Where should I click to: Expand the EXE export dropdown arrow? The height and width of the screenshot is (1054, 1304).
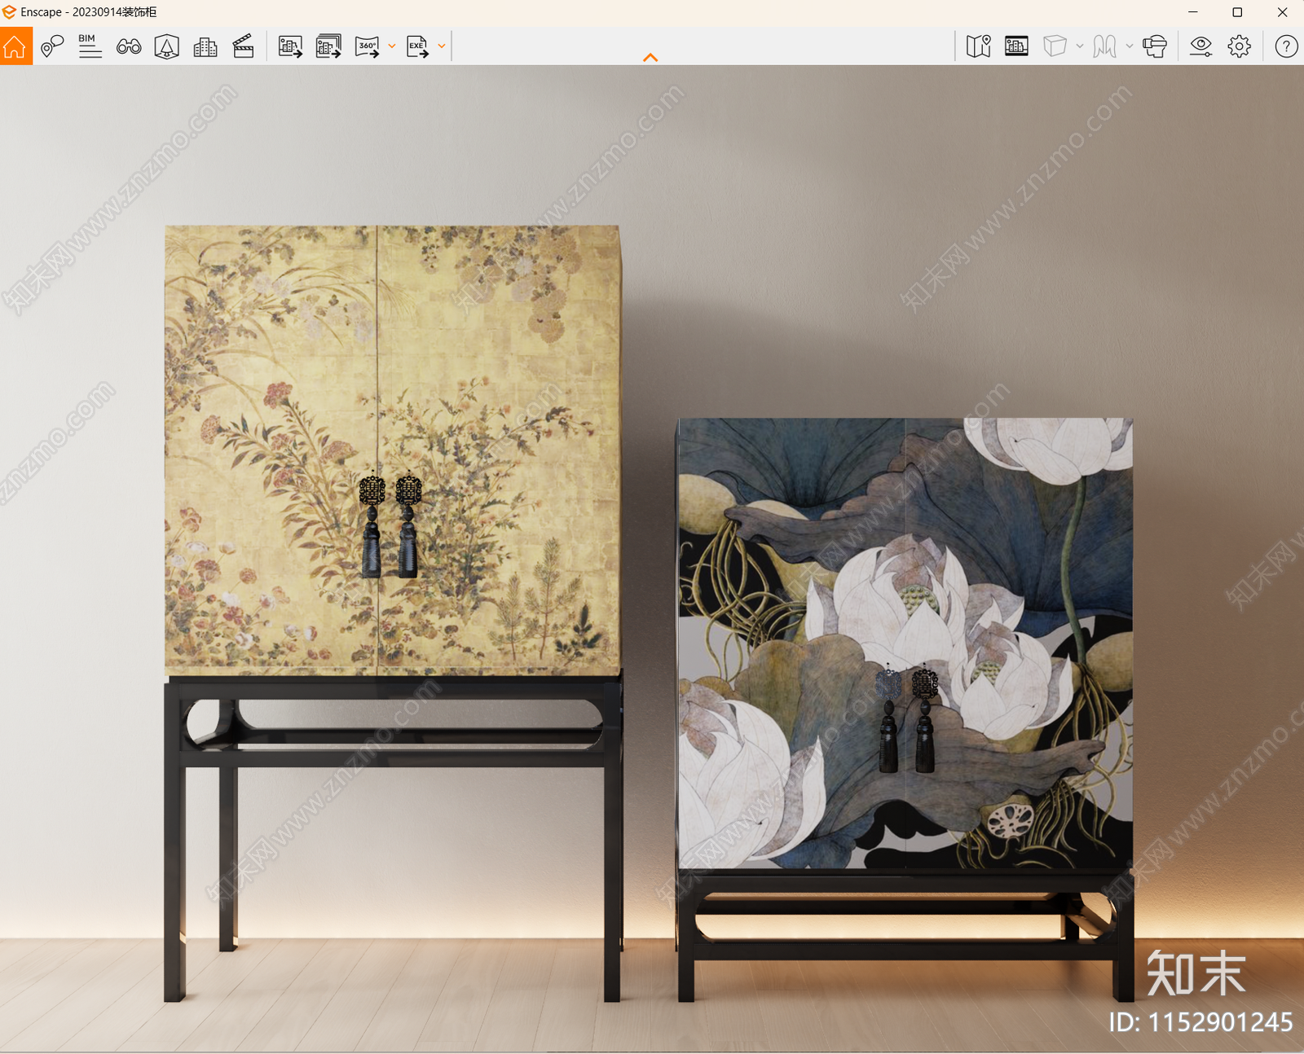(x=442, y=46)
